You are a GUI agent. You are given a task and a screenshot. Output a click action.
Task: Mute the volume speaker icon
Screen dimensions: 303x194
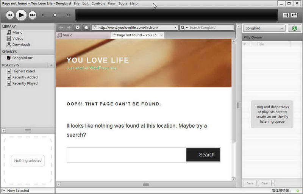point(43,15)
